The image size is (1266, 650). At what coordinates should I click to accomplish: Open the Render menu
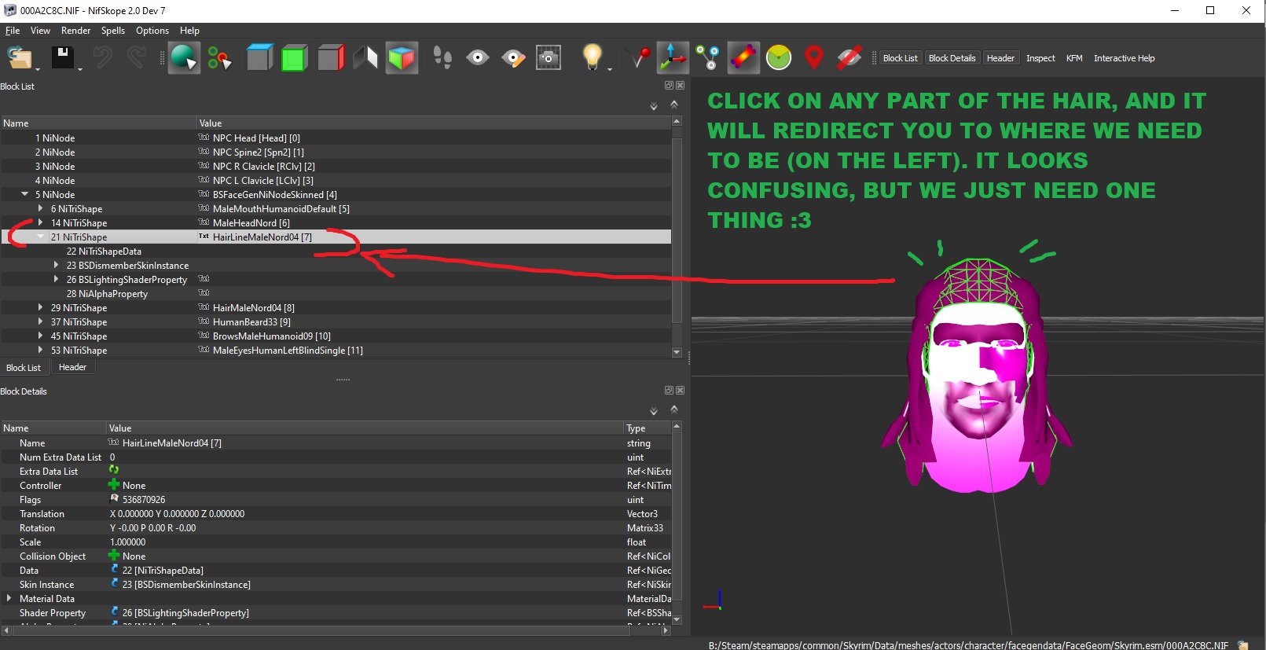pos(76,31)
